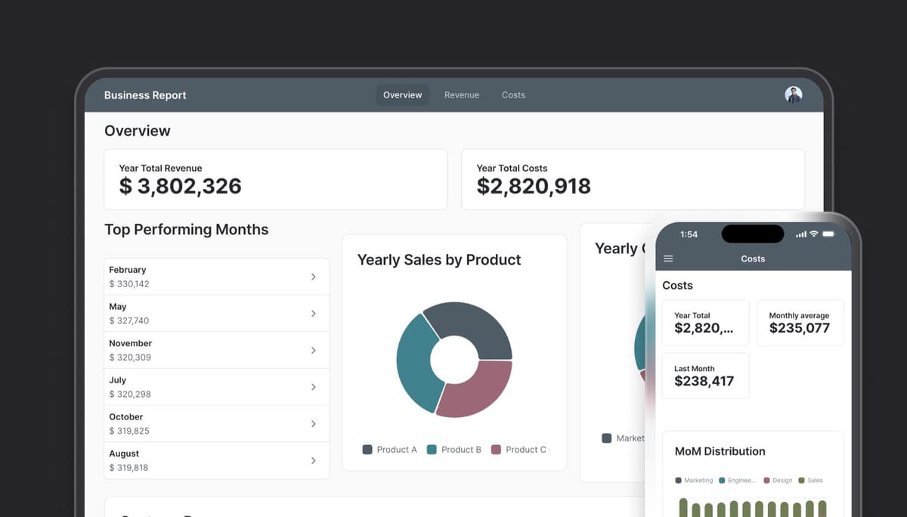Open the July row chevron
Image resolution: width=907 pixels, height=517 pixels.
pos(314,387)
